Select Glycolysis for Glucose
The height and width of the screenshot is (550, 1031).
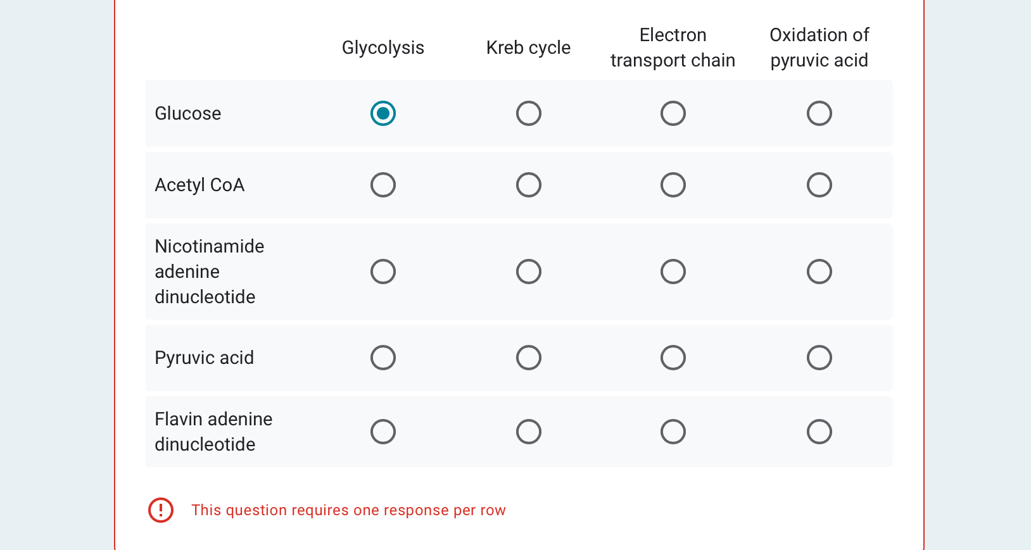[x=383, y=113]
